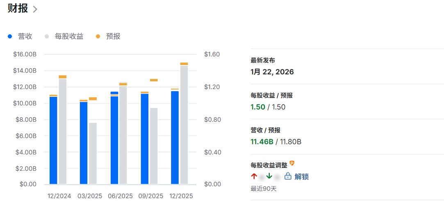Click the green revenue value 11.46B
The width and height of the screenshot is (444, 201).
click(x=262, y=142)
